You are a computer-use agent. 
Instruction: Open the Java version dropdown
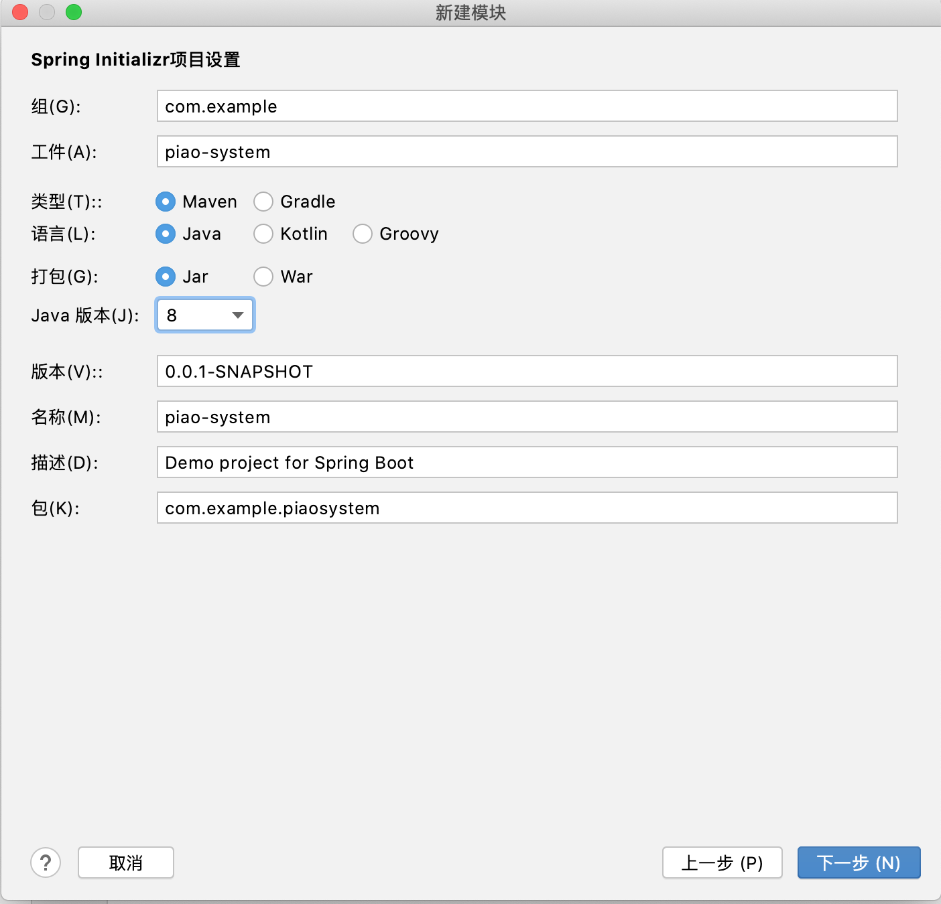pos(205,315)
